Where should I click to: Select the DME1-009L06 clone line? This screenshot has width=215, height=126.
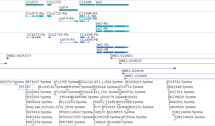[168, 73]
